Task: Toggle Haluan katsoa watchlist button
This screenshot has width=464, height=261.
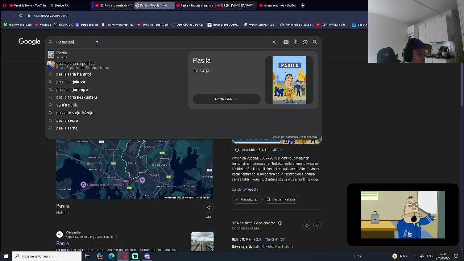Action: [x=281, y=199]
